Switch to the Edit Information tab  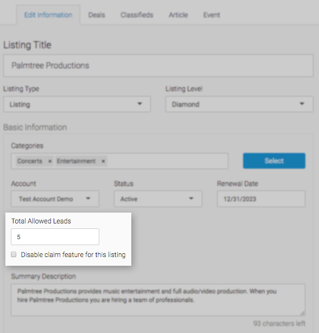click(48, 15)
